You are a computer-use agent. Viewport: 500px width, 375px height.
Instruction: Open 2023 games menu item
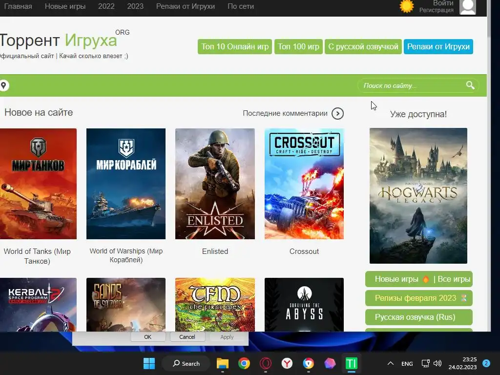(x=135, y=6)
